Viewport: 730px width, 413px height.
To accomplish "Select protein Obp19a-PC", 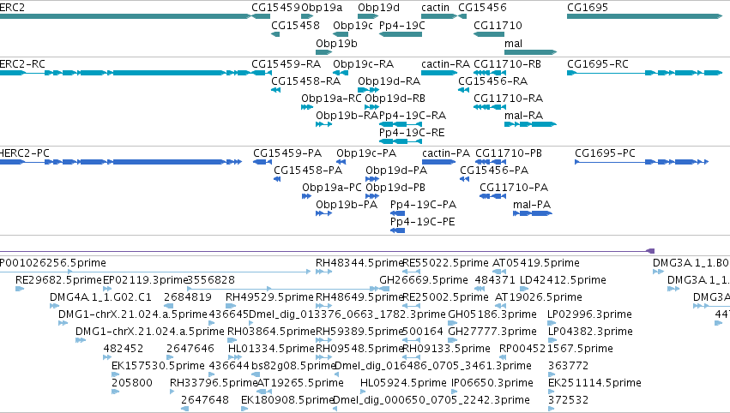I will tap(332, 188).
